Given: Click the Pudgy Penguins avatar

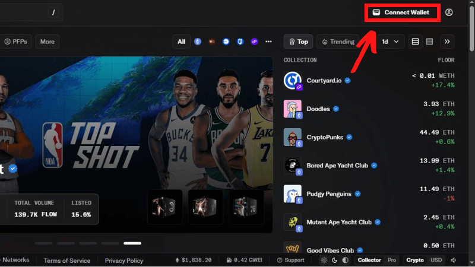Looking at the screenshot, I should (x=293, y=194).
